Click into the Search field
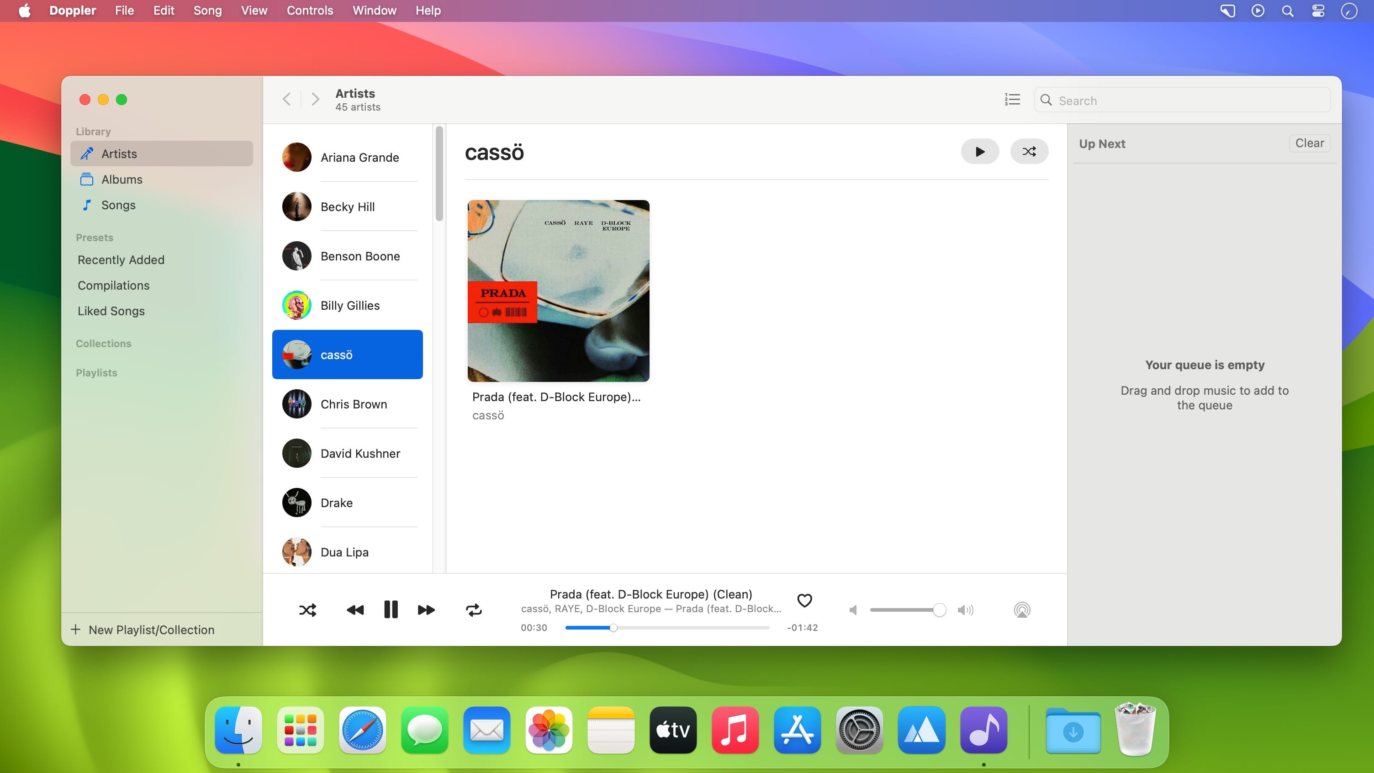 (x=1182, y=101)
